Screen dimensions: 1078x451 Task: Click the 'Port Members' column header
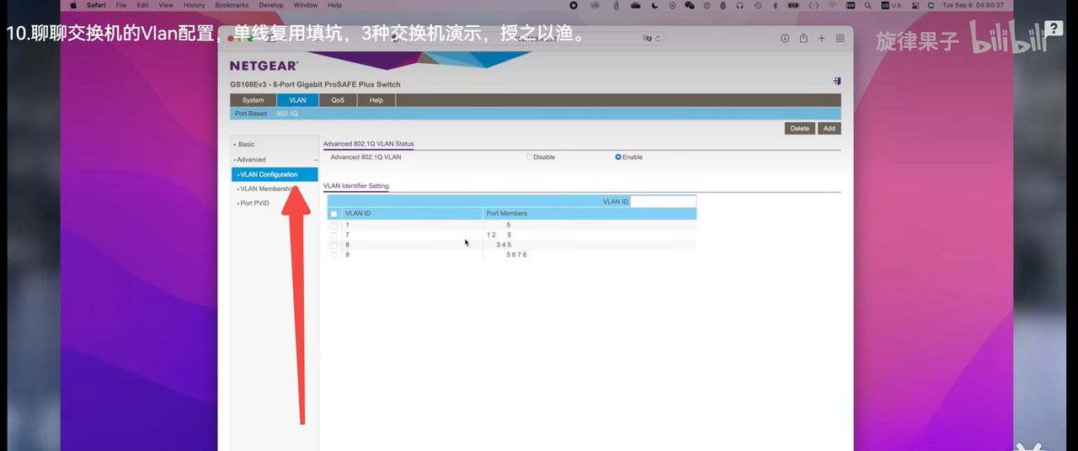pyautogui.click(x=507, y=214)
